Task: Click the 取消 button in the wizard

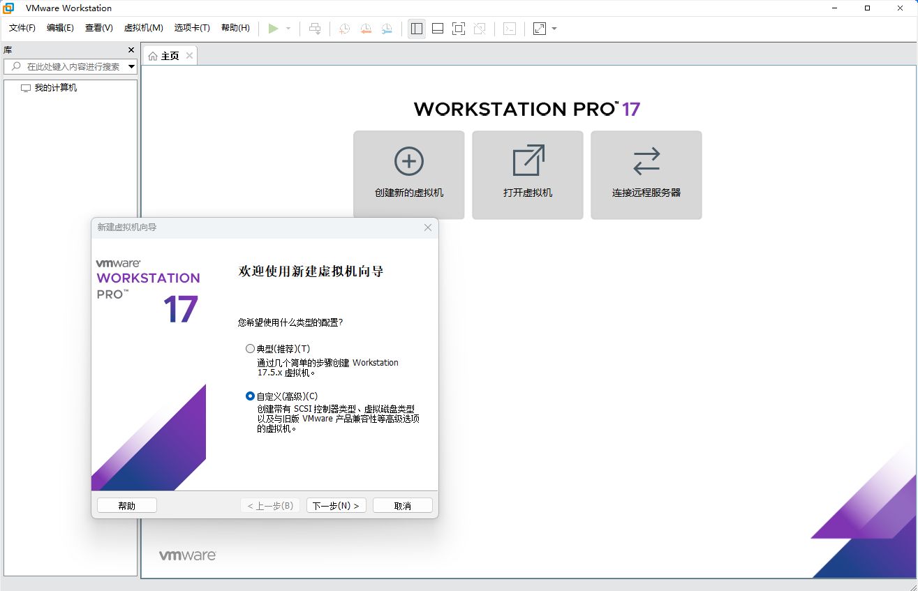Action: tap(403, 506)
